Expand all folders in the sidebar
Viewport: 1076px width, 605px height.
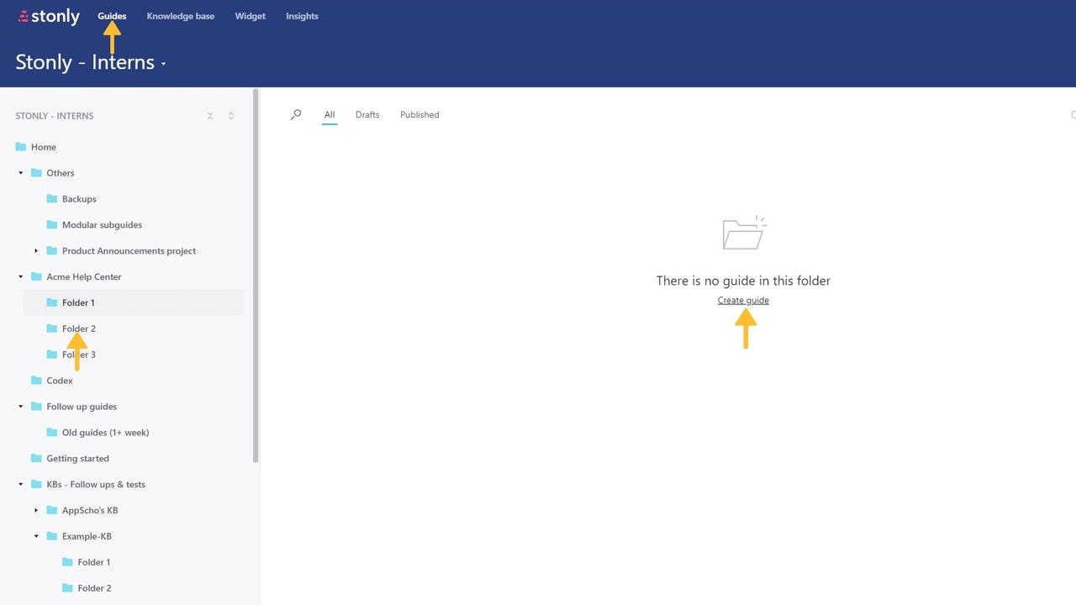(x=231, y=116)
